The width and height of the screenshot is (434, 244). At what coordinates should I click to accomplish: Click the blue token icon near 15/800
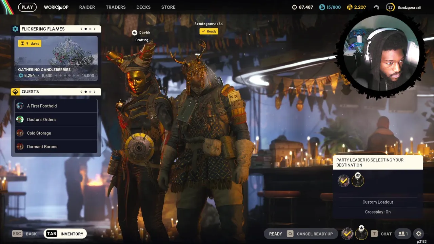322,7
